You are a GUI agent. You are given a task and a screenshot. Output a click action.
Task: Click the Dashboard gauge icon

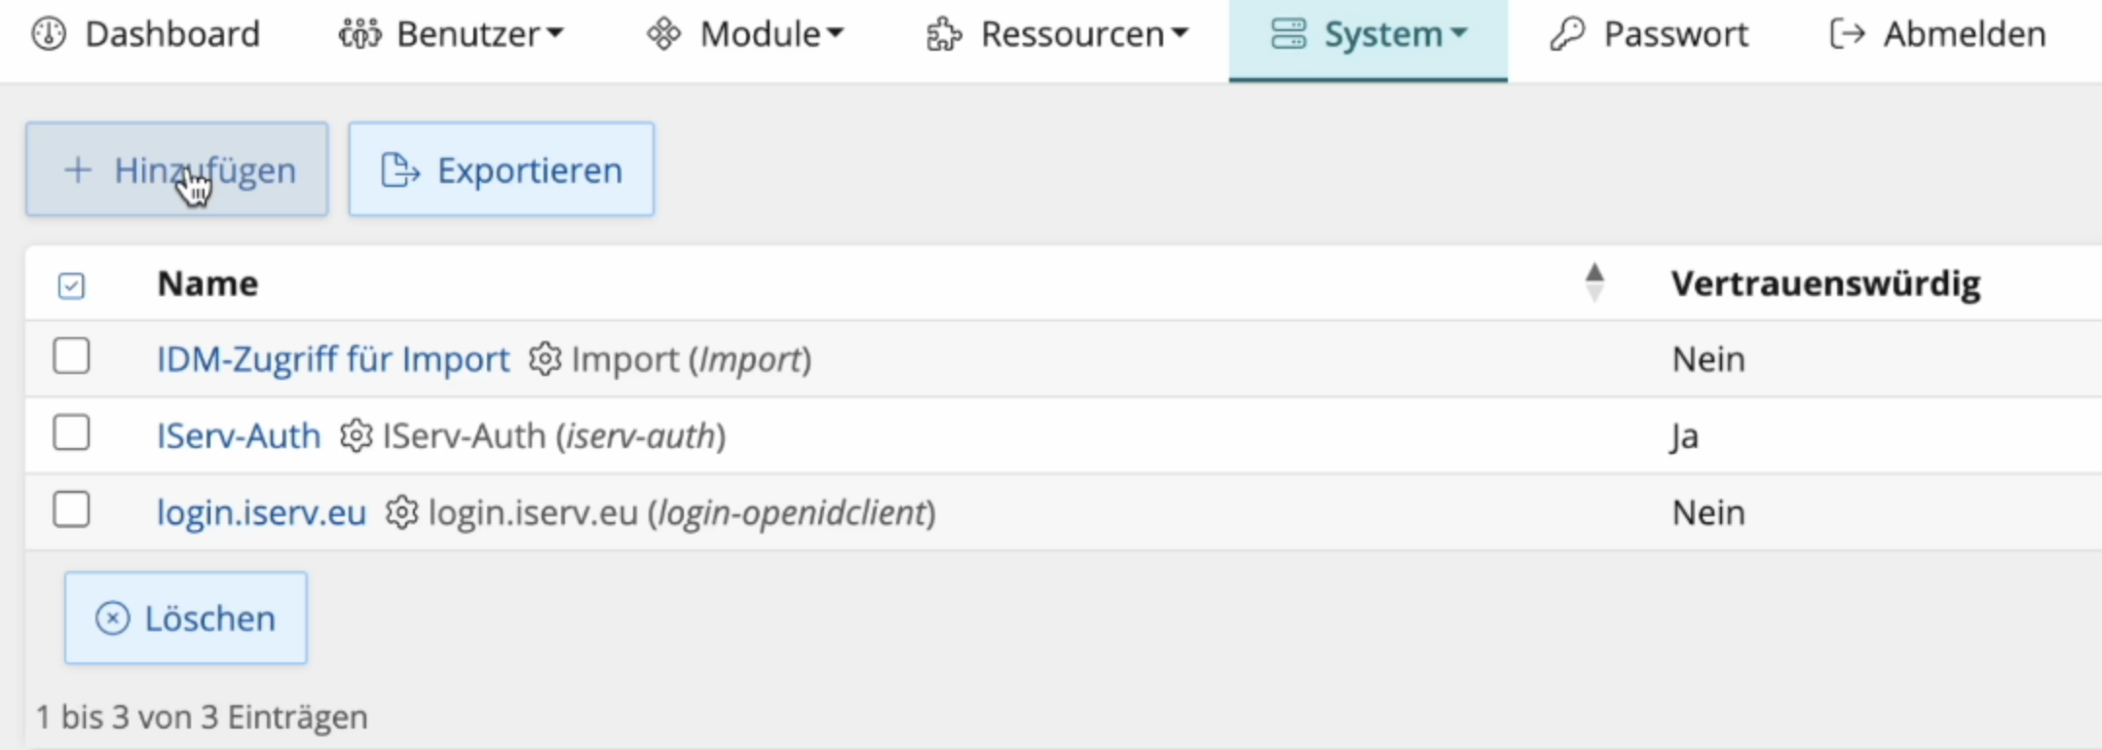pyautogui.click(x=49, y=34)
